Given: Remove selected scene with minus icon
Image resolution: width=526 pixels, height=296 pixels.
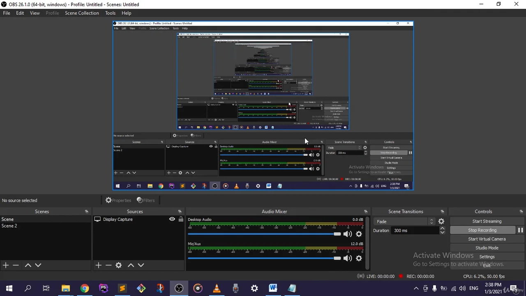Looking at the screenshot, I should tap(16, 265).
